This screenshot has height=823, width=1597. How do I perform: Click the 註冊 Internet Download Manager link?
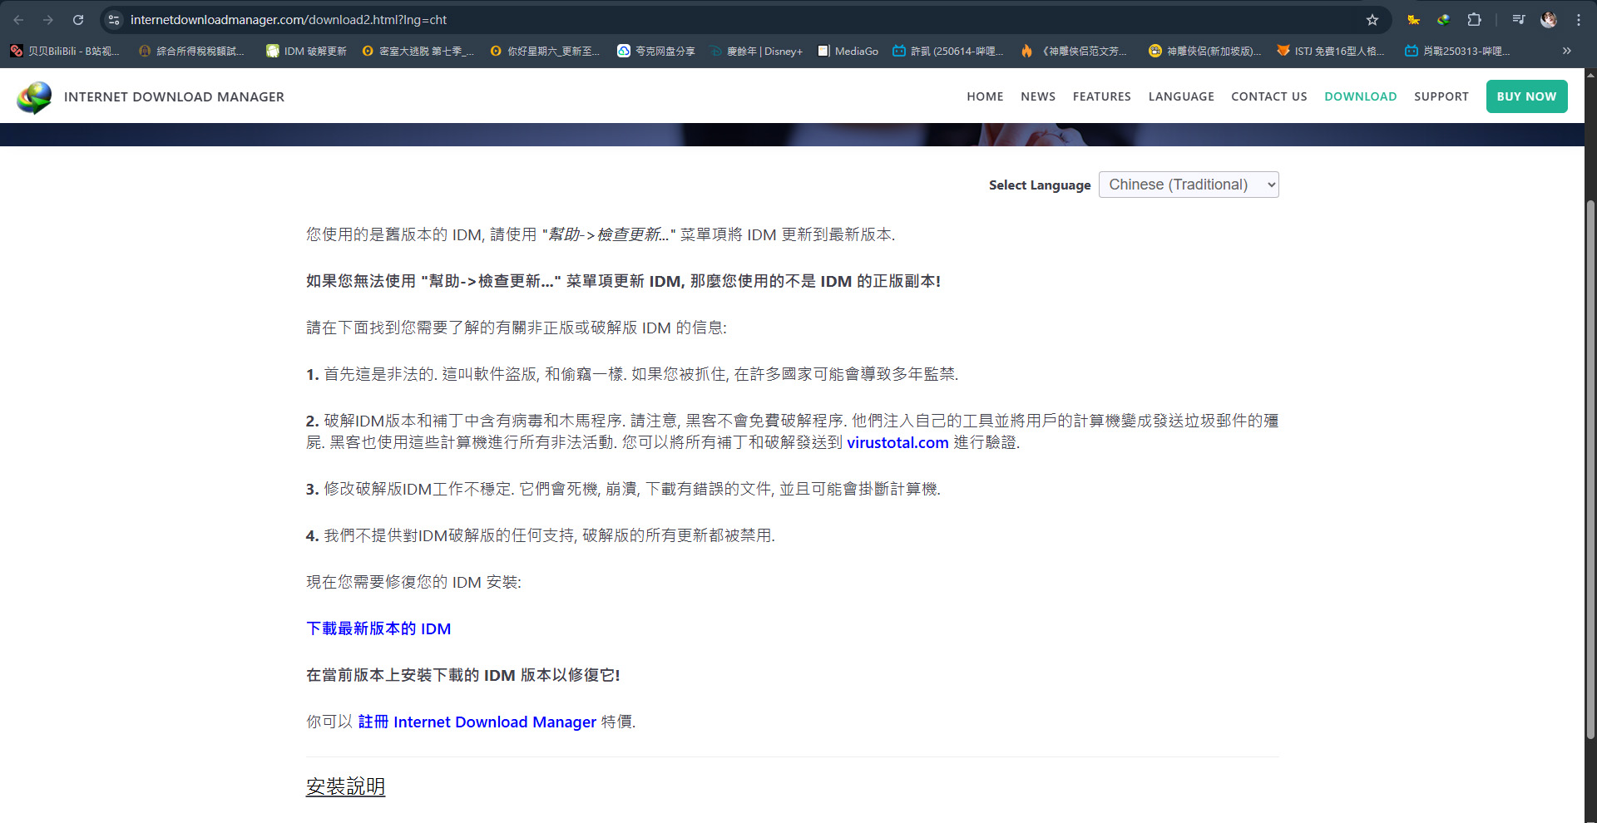(x=477, y=722)
